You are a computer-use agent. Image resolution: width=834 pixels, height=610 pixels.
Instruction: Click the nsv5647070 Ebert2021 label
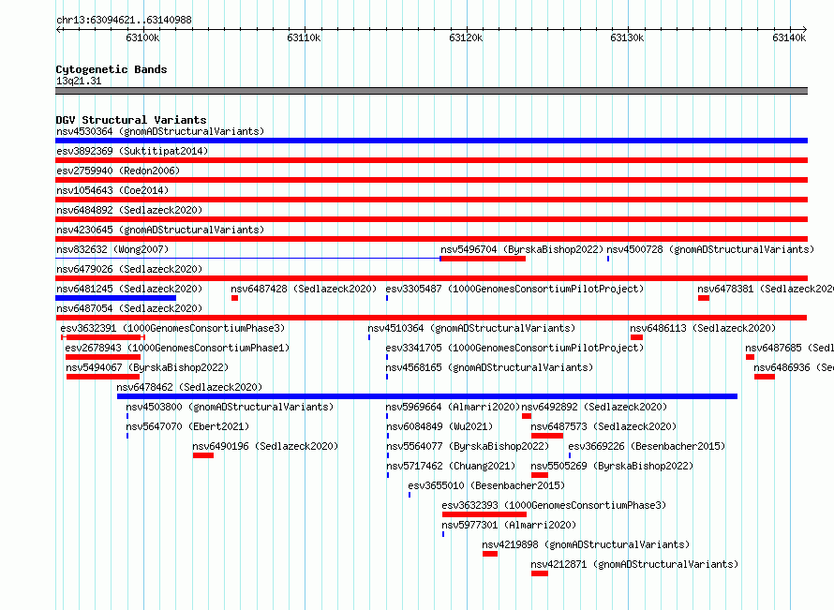187,426
